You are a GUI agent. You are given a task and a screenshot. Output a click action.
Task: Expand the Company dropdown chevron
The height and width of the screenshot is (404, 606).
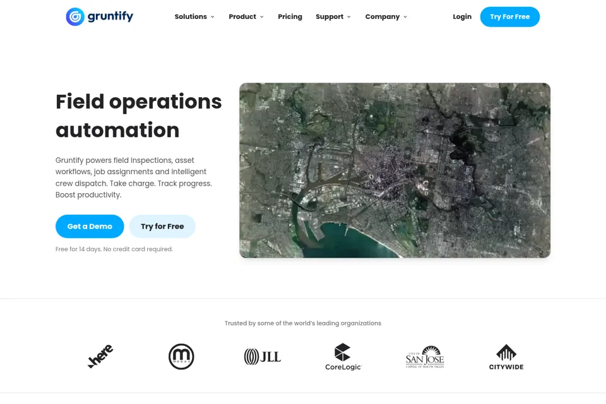tap(405, 17)
